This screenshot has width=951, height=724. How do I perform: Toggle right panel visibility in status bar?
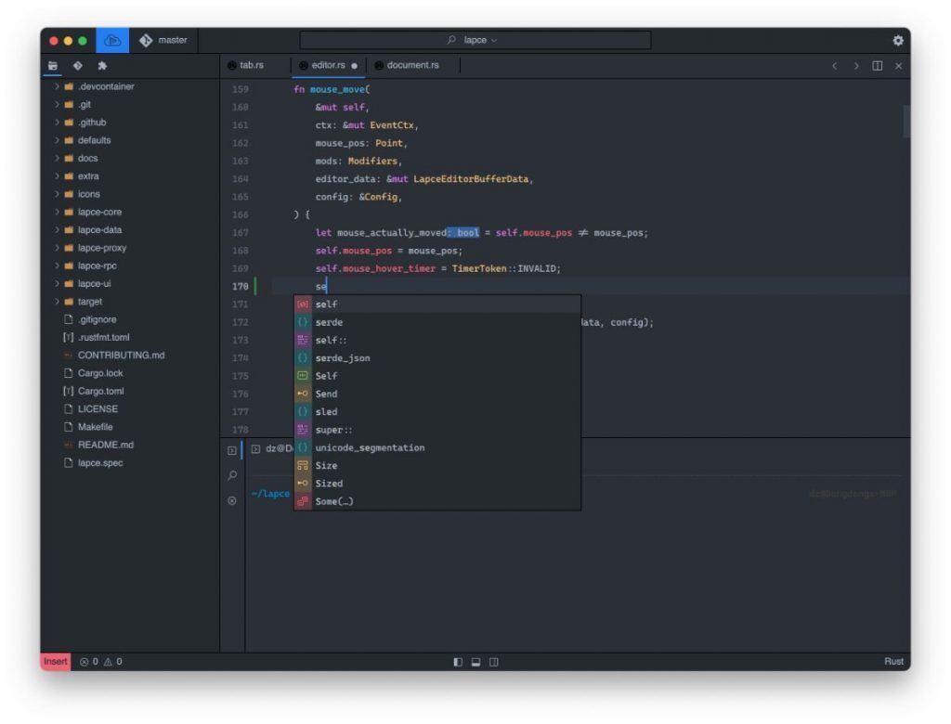pyautogui.click(x=493, y=662)
